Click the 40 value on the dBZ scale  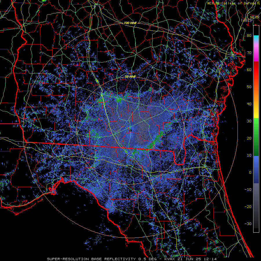[249, 104]
